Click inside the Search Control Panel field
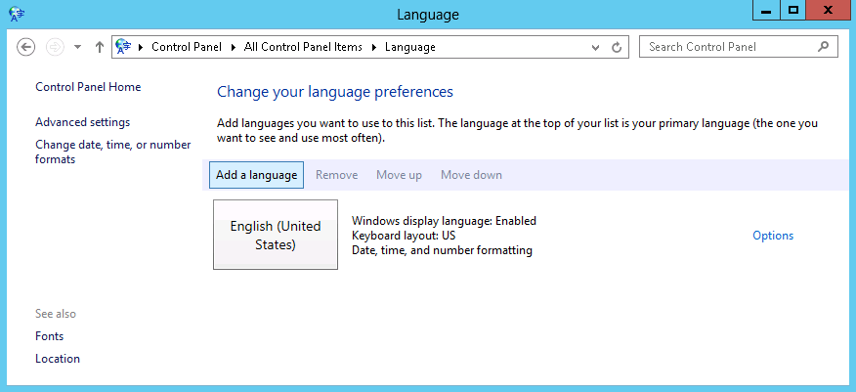This screenshot has width=856, height=392. (x=728, y=46)
